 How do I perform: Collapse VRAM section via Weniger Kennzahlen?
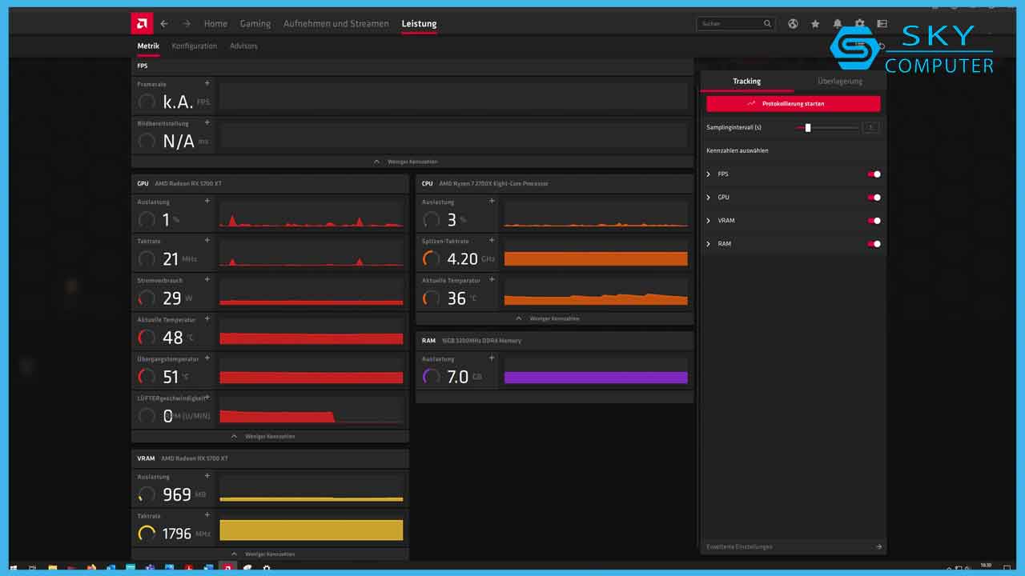click(270, 554)
